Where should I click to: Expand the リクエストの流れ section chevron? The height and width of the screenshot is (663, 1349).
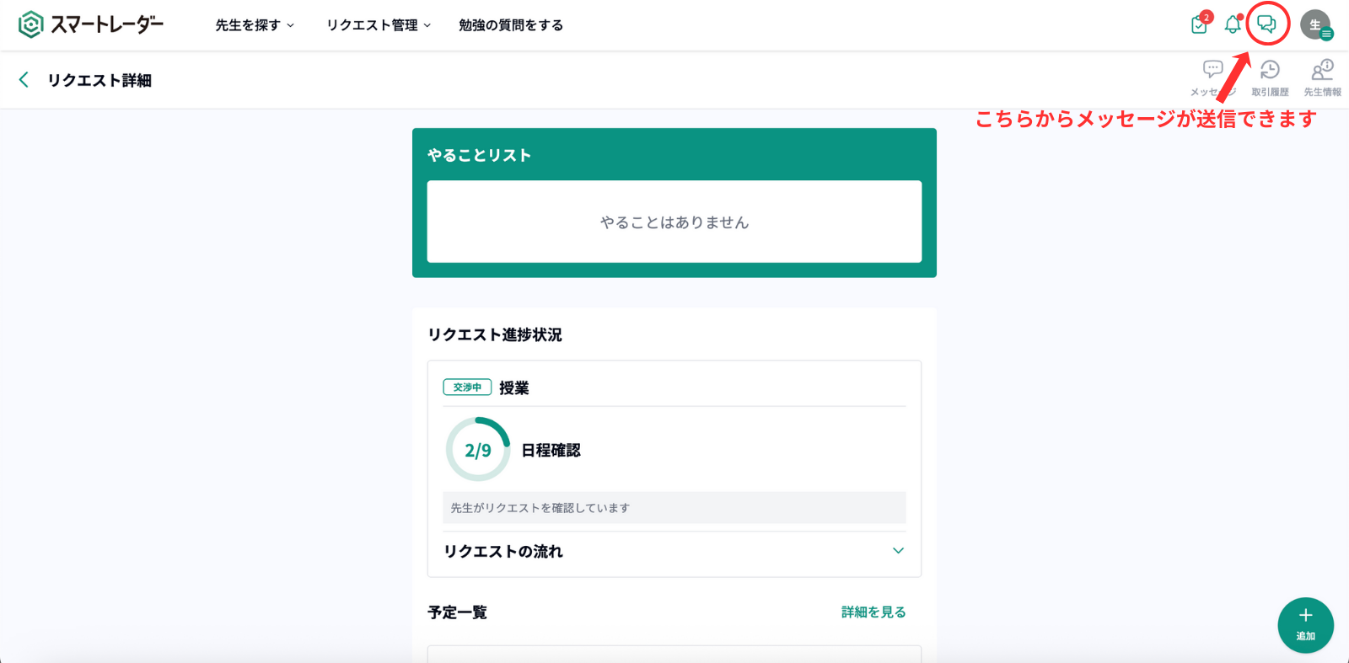point(898,551)
